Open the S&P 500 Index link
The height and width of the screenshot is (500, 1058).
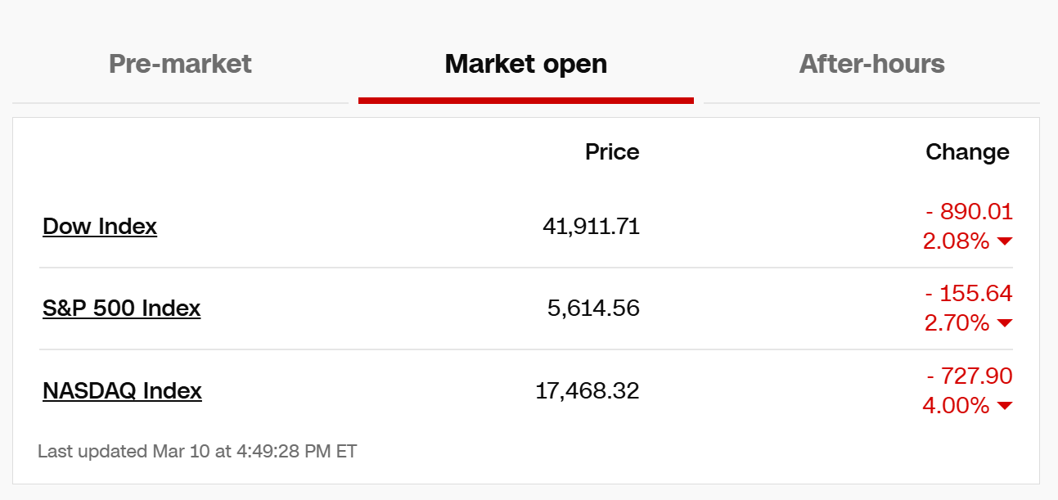click(121, 308)
